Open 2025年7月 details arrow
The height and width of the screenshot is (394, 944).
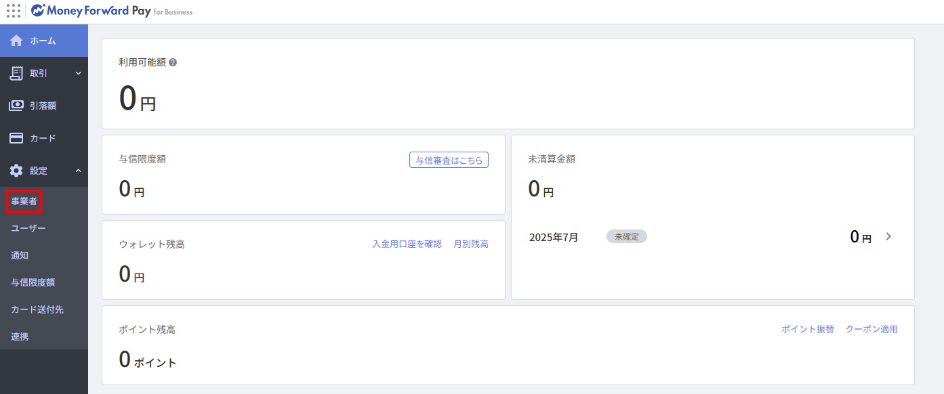click(889, 236)
